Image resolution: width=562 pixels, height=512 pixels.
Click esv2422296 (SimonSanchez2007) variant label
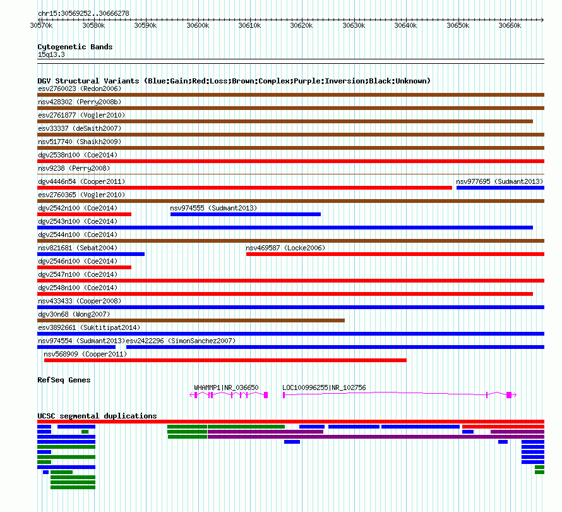point(181,341)
